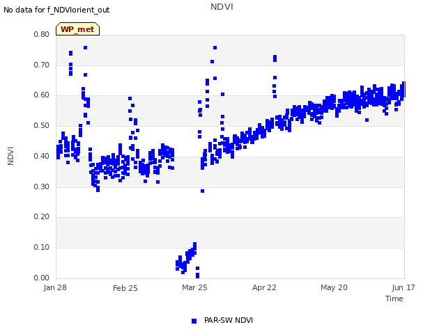This screenshot has height=334, width=446.
Task: Click the 0.00 y-axis label
Action: tap(41, 278)
